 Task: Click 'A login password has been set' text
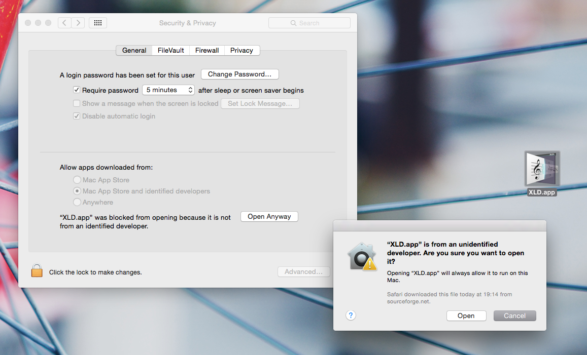[127, 75]
